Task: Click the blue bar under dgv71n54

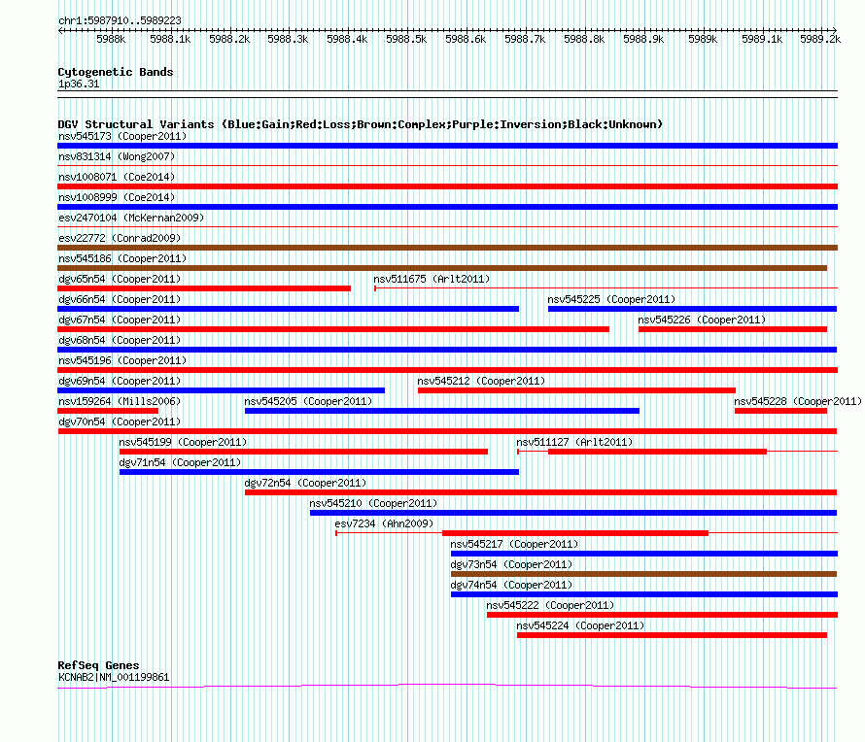Action: 319,472
